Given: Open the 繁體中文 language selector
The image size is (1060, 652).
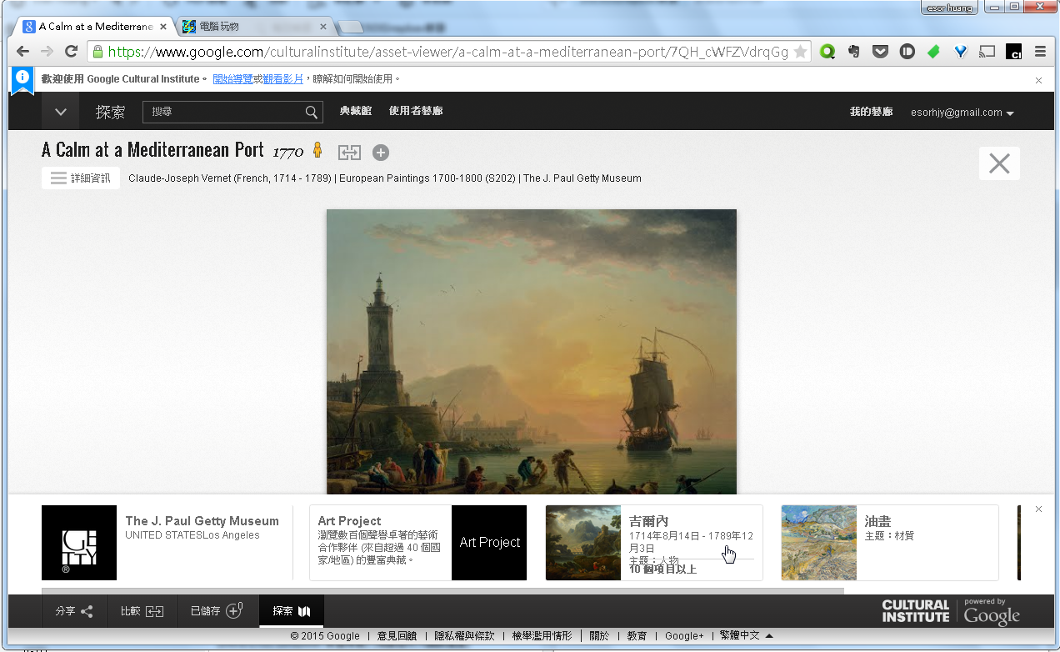Looking at the screenshot, I should (x=747, y=635).
